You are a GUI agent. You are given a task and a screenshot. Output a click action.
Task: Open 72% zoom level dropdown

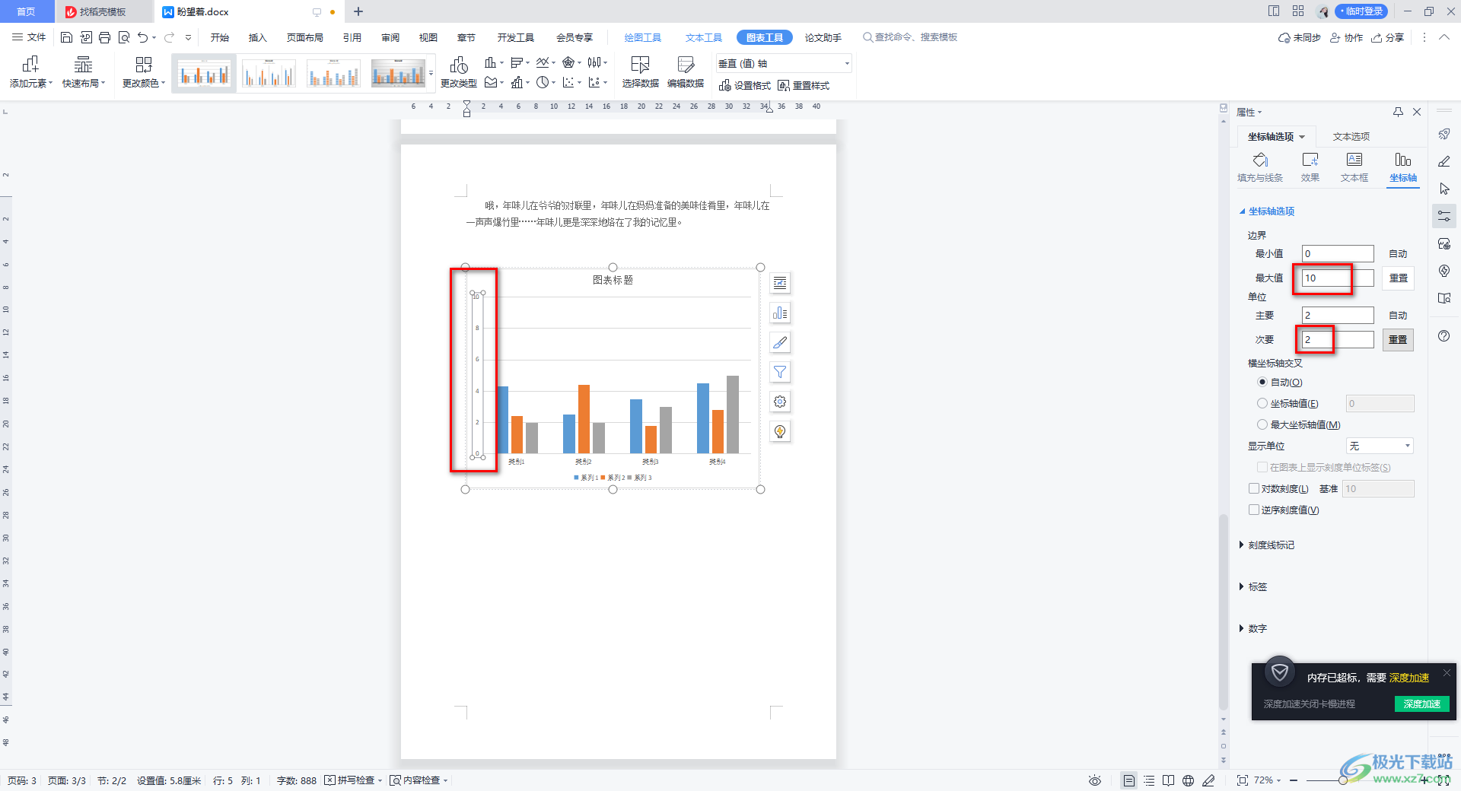tap(1267, 780)
